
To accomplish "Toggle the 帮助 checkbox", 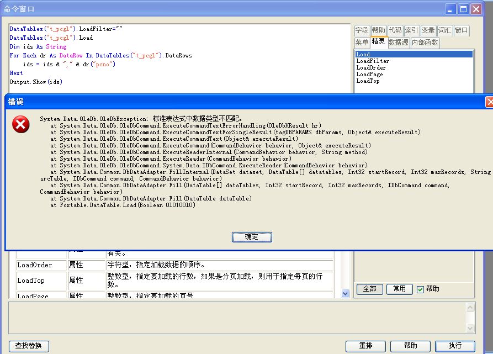I will click(420, 289).
